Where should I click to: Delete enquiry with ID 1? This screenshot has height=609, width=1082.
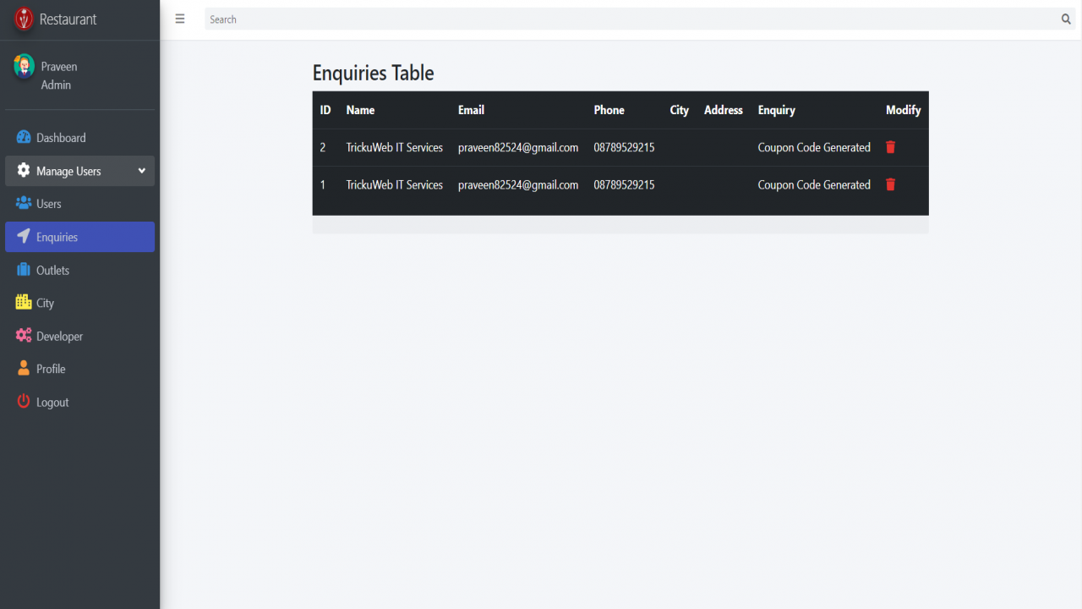tap(890, 184)
